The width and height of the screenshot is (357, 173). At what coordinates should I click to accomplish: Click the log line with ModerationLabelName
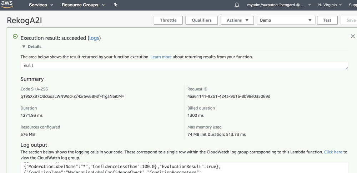coord(122,167)
